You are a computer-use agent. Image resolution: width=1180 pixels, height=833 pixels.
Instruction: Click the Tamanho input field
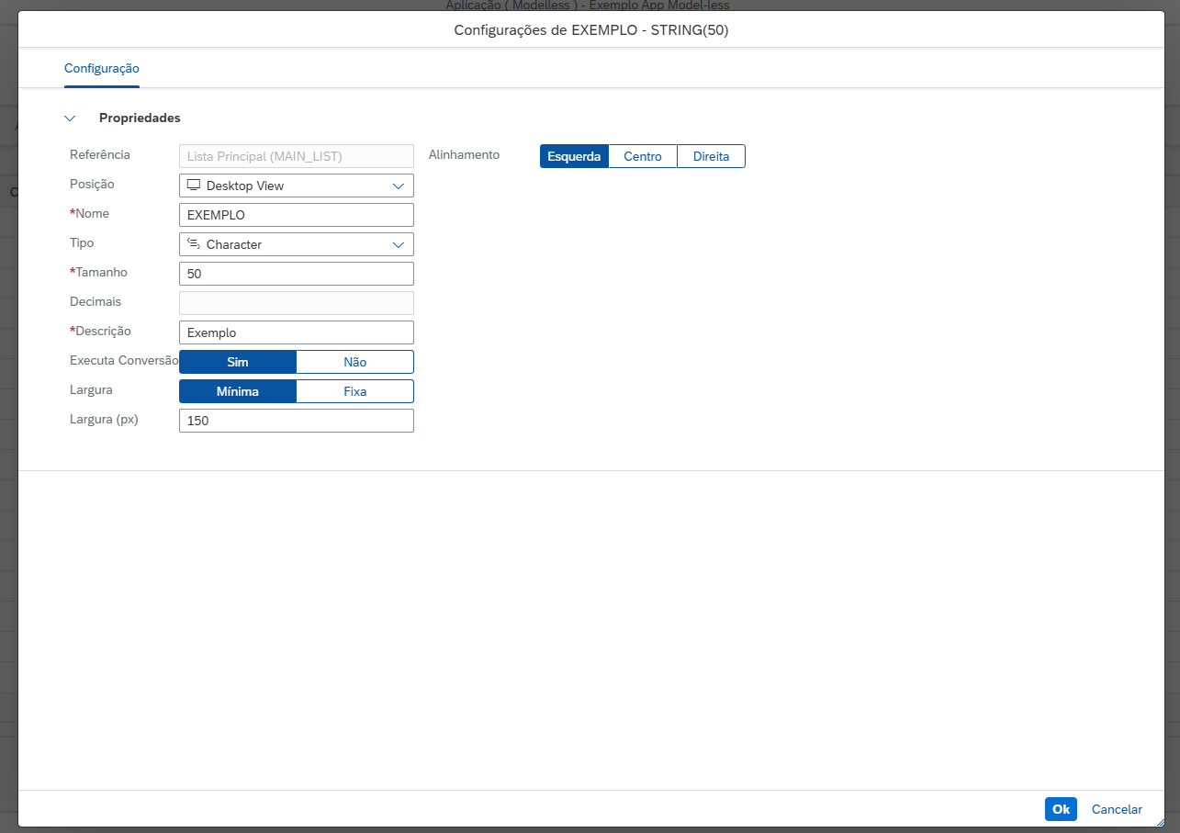pyautogui.click(x=297, y=274)
